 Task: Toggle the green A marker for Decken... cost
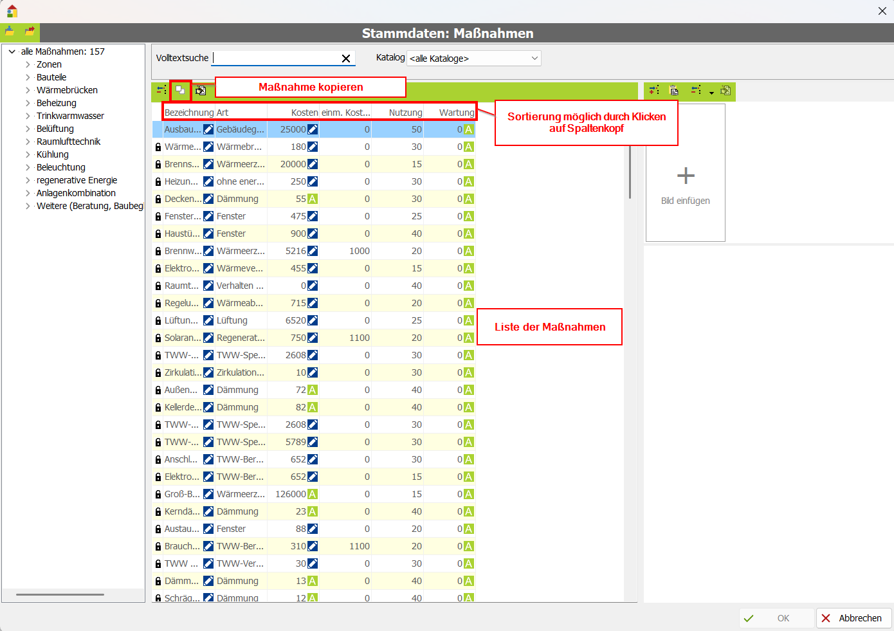[x=313, y=199]
